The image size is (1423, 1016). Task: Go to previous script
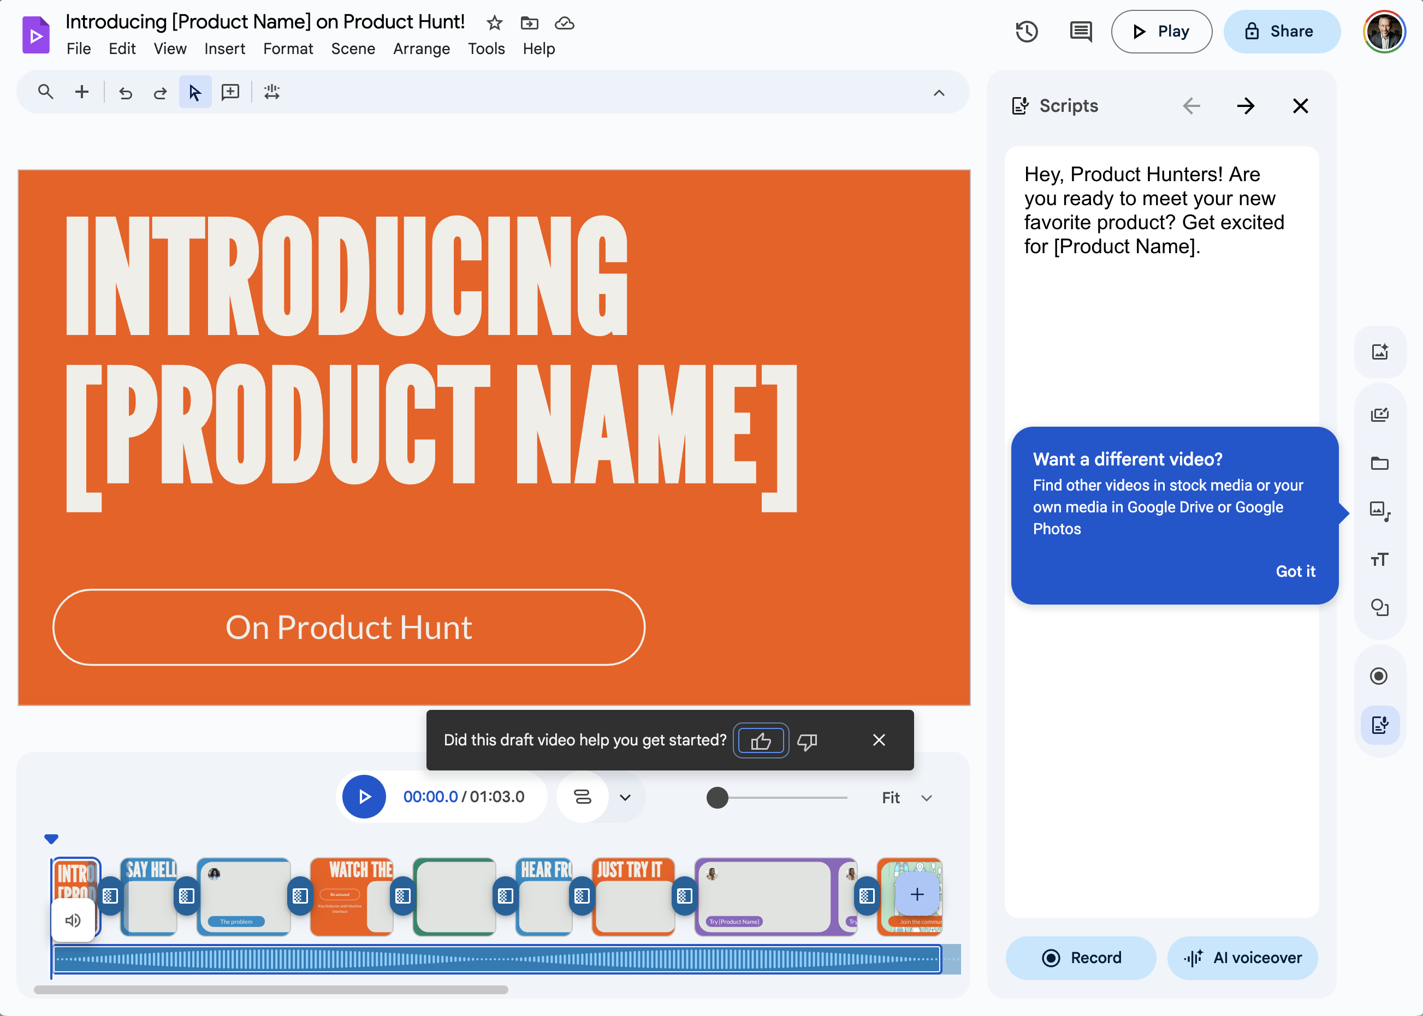[1191, 106]
